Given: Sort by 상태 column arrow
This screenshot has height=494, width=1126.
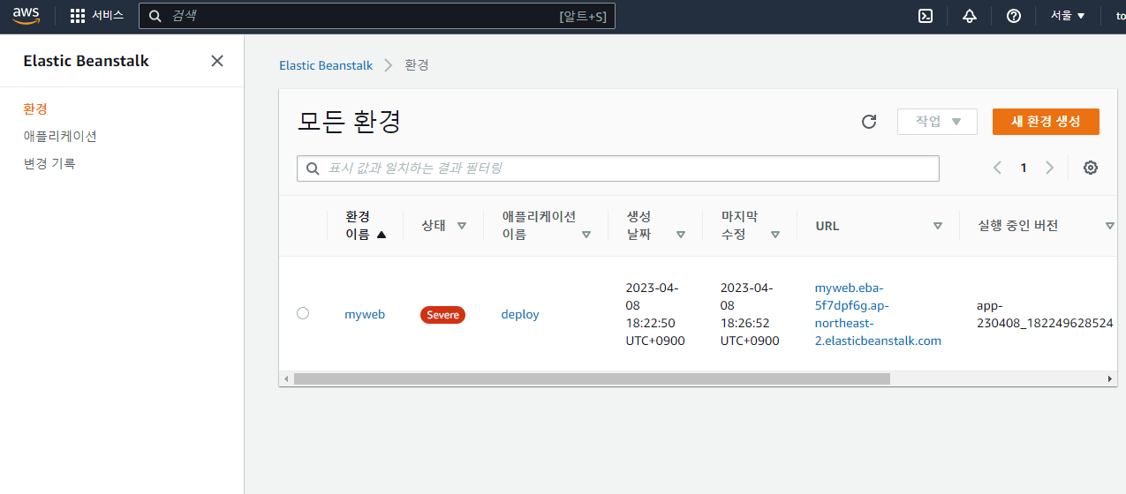Looking at the screenshot, I should [461, 226].
